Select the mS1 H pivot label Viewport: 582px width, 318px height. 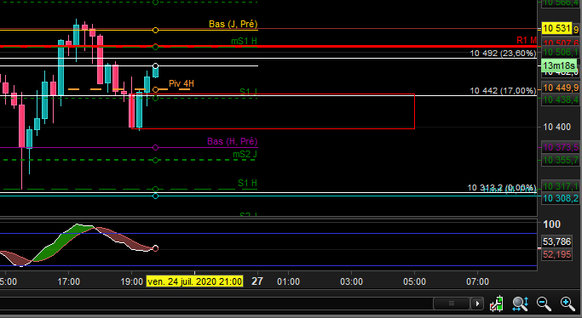click(x=244, y=41)
